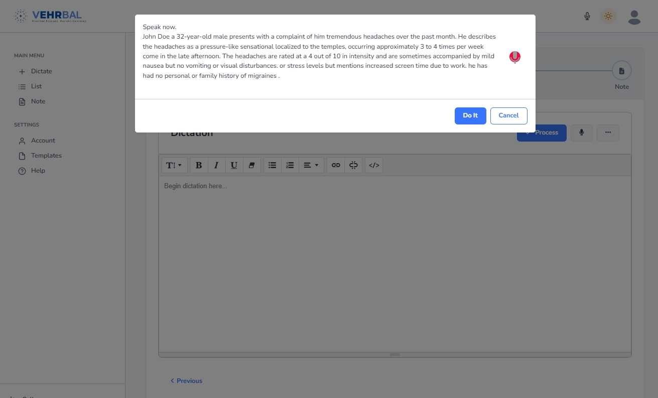Select the microphone icon next to Process
The height and width of the screenshot is (398, 658).
(x=582, y=132)
